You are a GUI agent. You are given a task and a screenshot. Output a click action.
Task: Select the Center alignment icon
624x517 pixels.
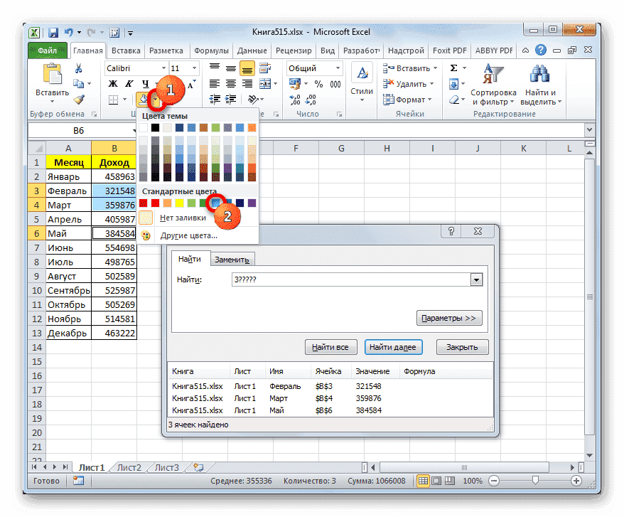(230, 83)
